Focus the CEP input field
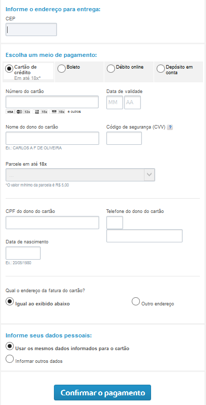206x405 pixels. tap(31, 29)
